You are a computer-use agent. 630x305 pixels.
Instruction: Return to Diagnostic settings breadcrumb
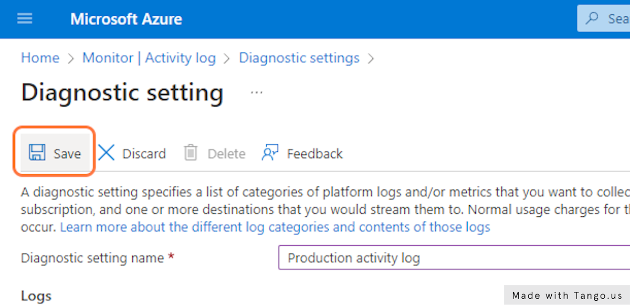(299, 58)
